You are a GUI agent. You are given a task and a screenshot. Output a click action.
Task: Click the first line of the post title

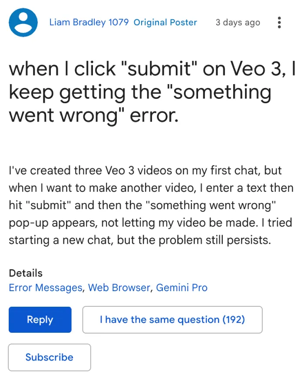tap(152, 69)
